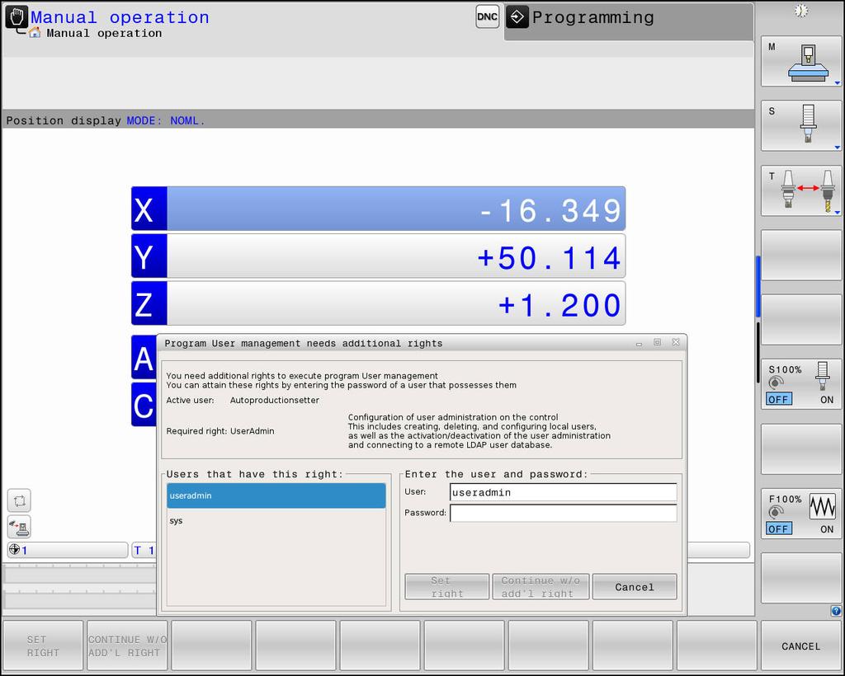Open the M machine function panel
The image size is (845, 676).
tap(800, 61)
